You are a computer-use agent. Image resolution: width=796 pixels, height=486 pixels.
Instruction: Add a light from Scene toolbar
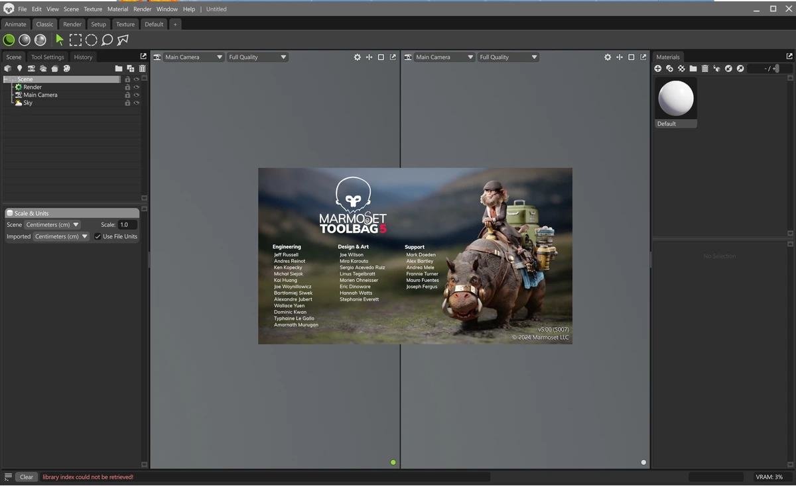[19, 68]
